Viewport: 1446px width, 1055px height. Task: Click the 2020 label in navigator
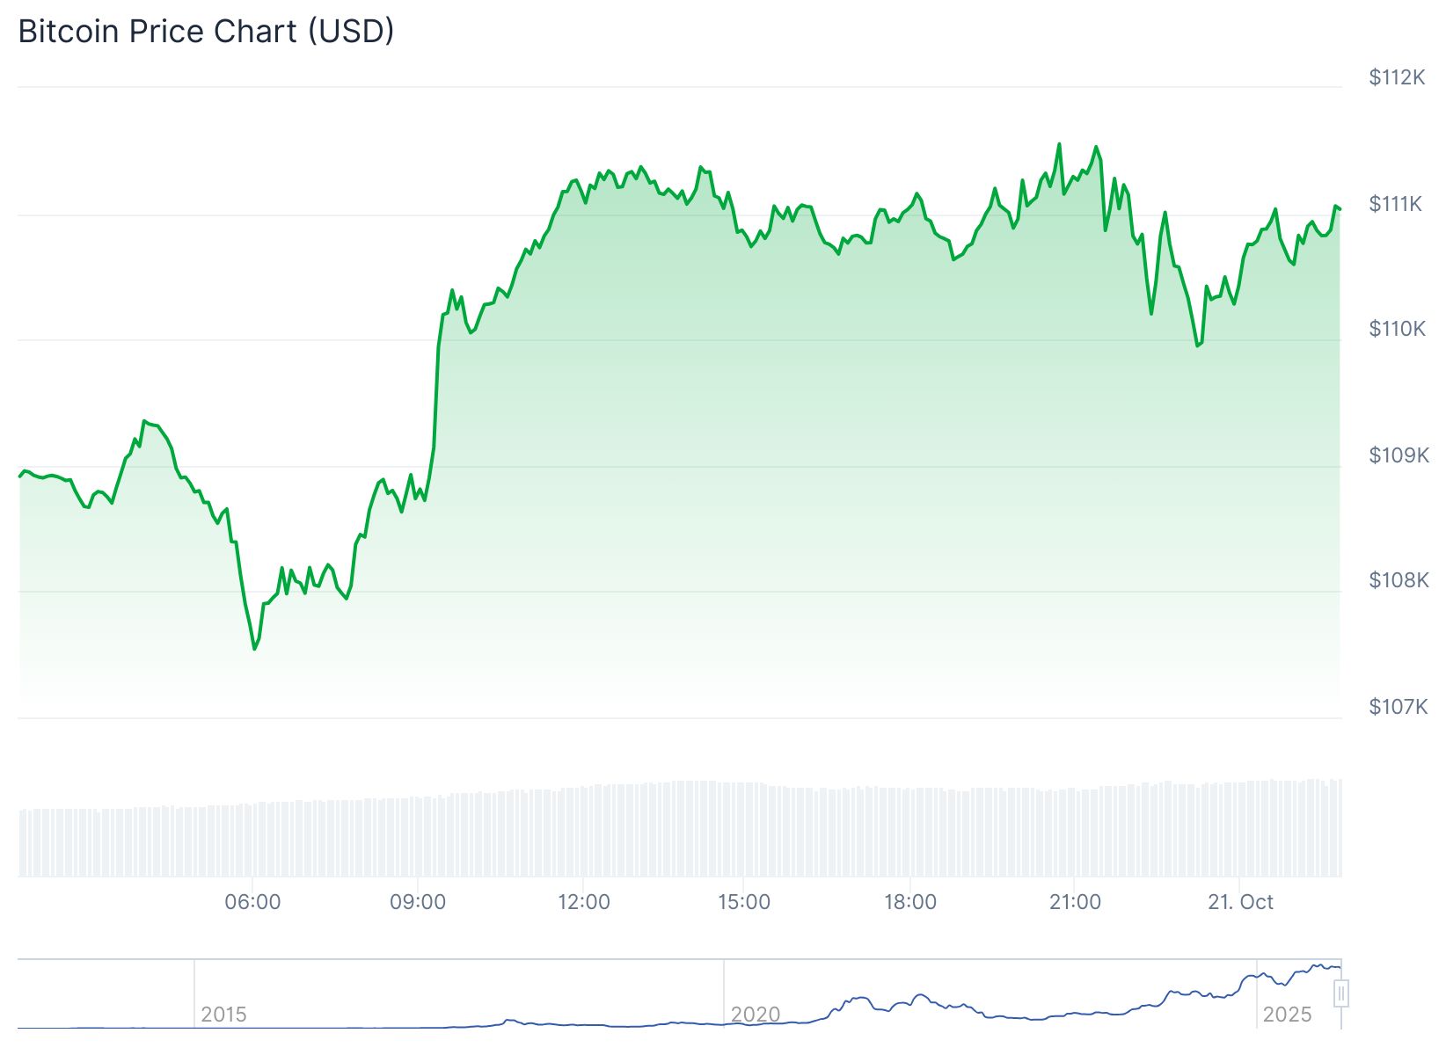[x=756, y=1015]
